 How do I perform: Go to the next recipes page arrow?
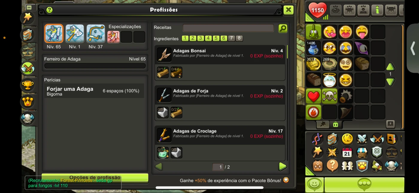tap(282, 166)
